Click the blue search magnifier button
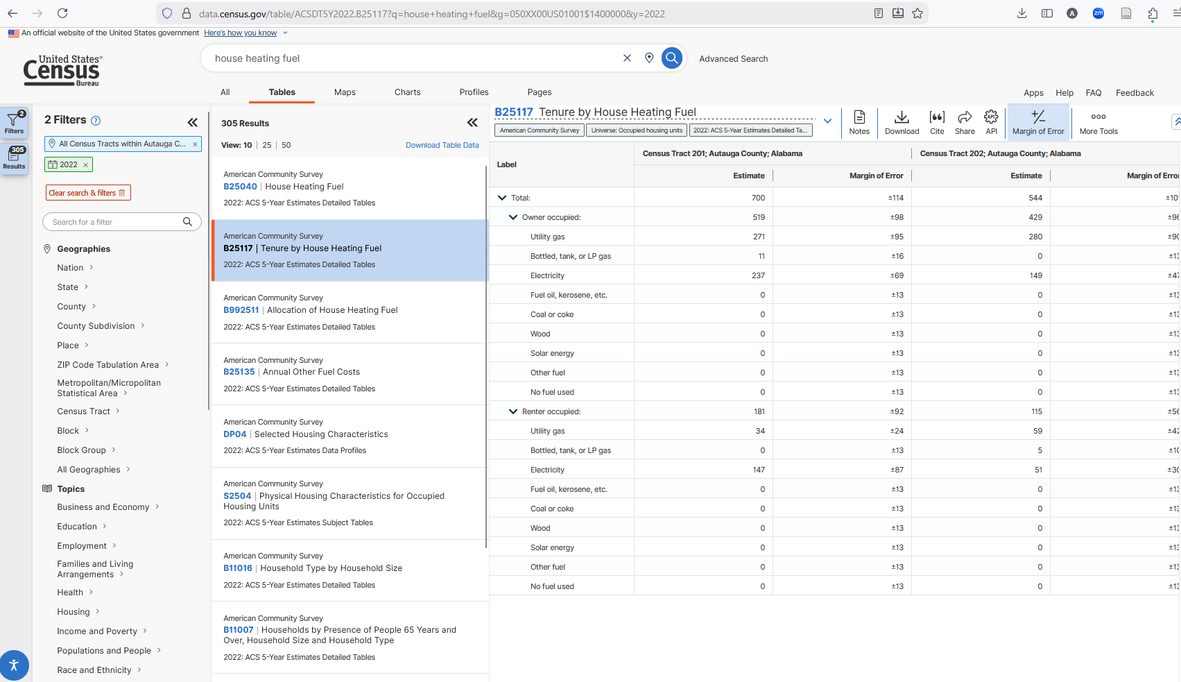1181x682 pixels. [x=672, y=58]
